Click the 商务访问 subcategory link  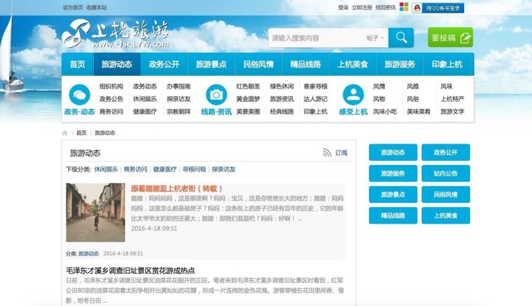click(136, 169)
